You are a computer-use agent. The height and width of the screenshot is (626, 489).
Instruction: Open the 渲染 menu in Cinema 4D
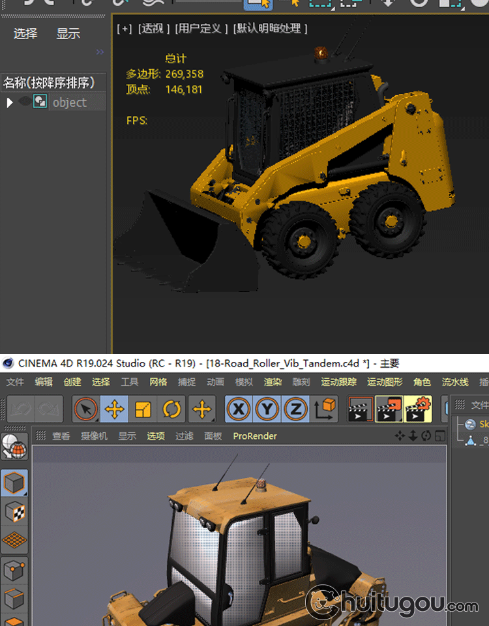coord(273,382)
